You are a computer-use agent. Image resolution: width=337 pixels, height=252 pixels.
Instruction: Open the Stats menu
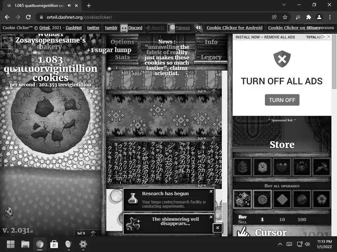pos(122,57)
